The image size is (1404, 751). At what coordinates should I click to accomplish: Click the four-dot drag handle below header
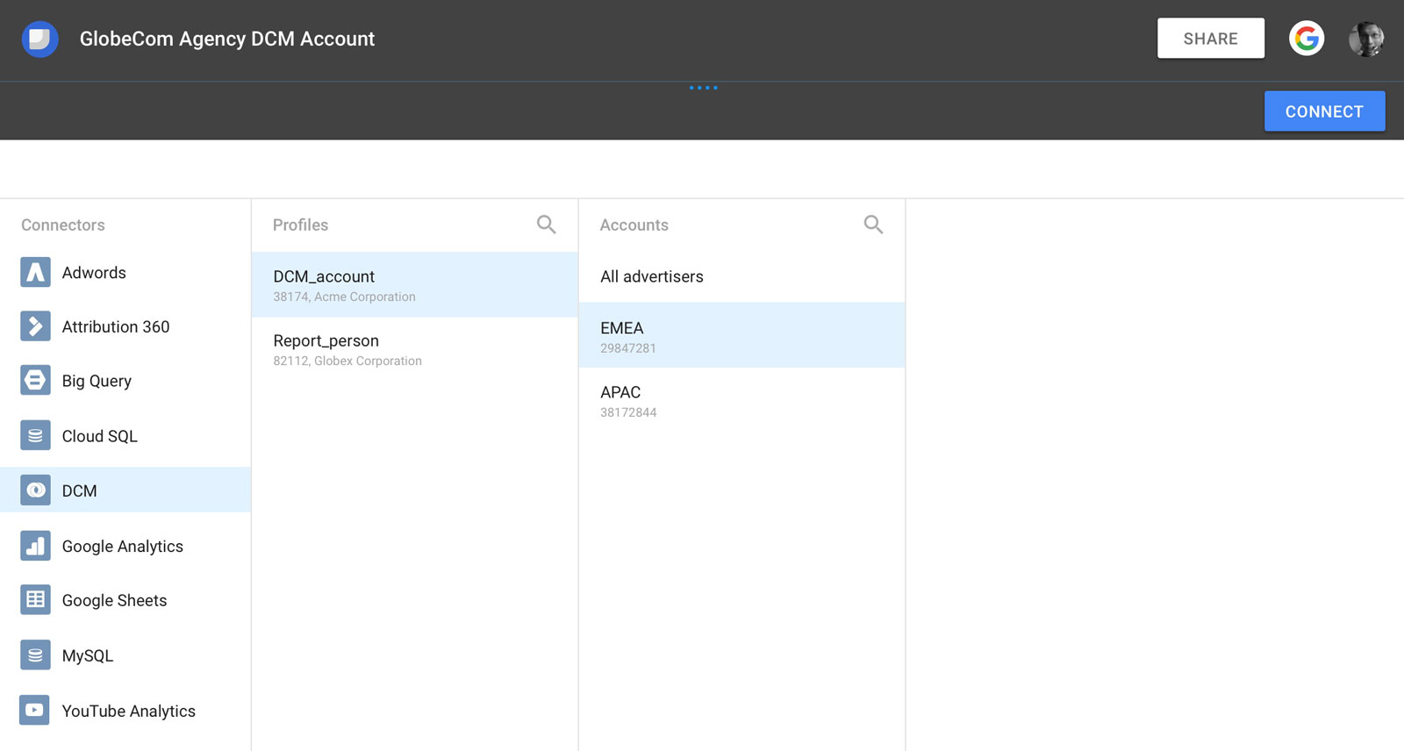[703, 88]
